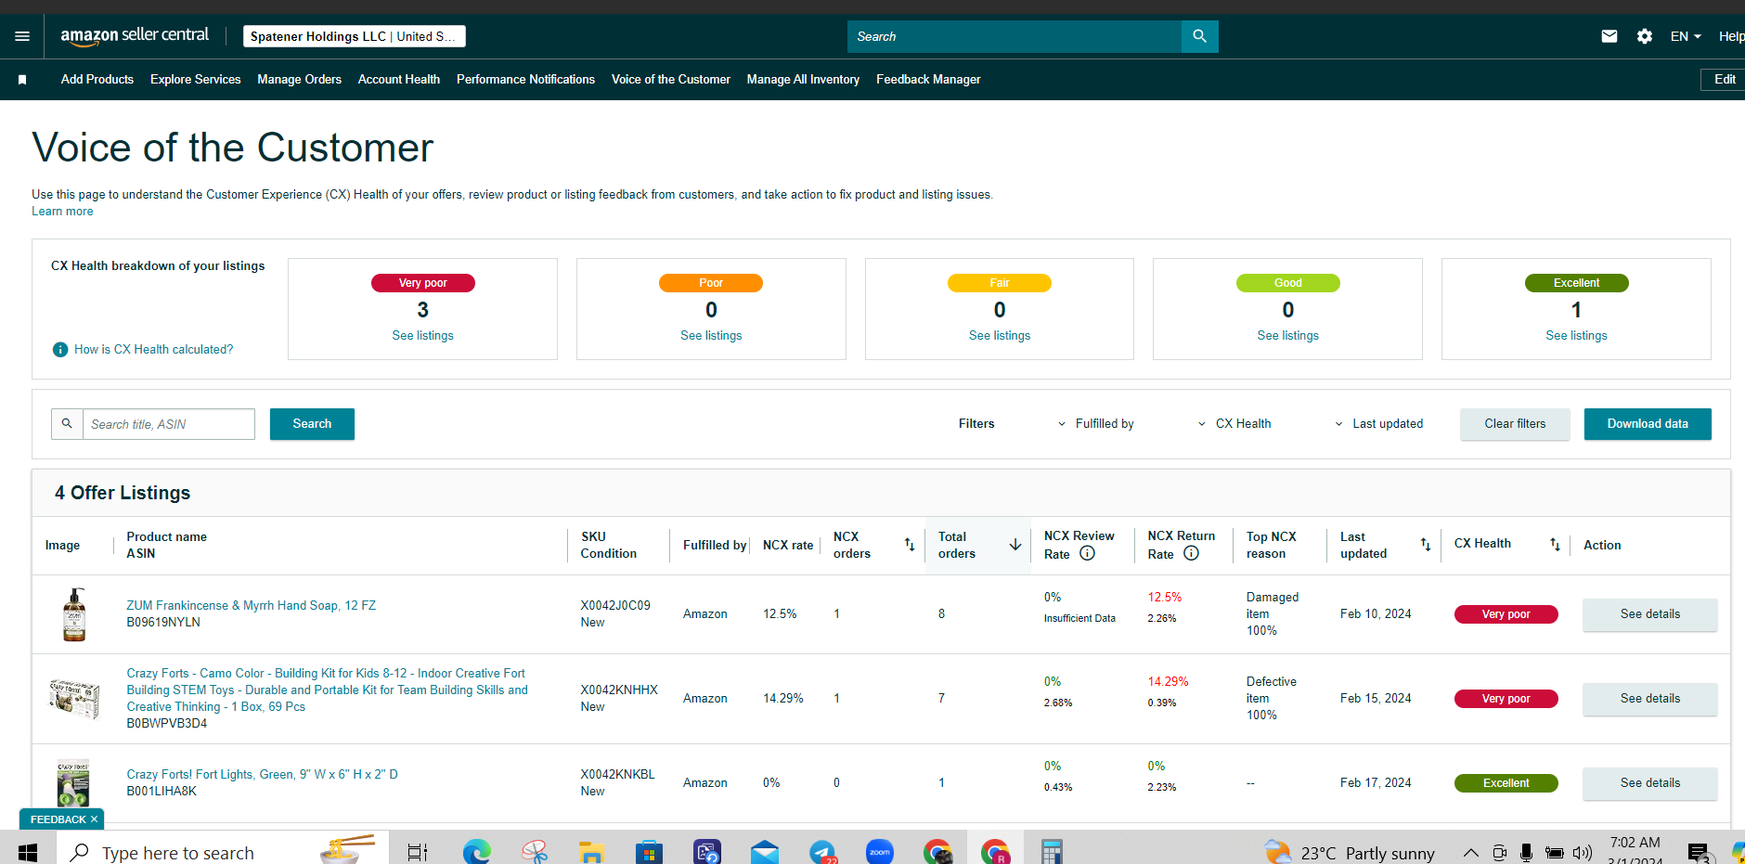Click the top Seller Central search field
Screen dimensions: 1745x864
1015,36
